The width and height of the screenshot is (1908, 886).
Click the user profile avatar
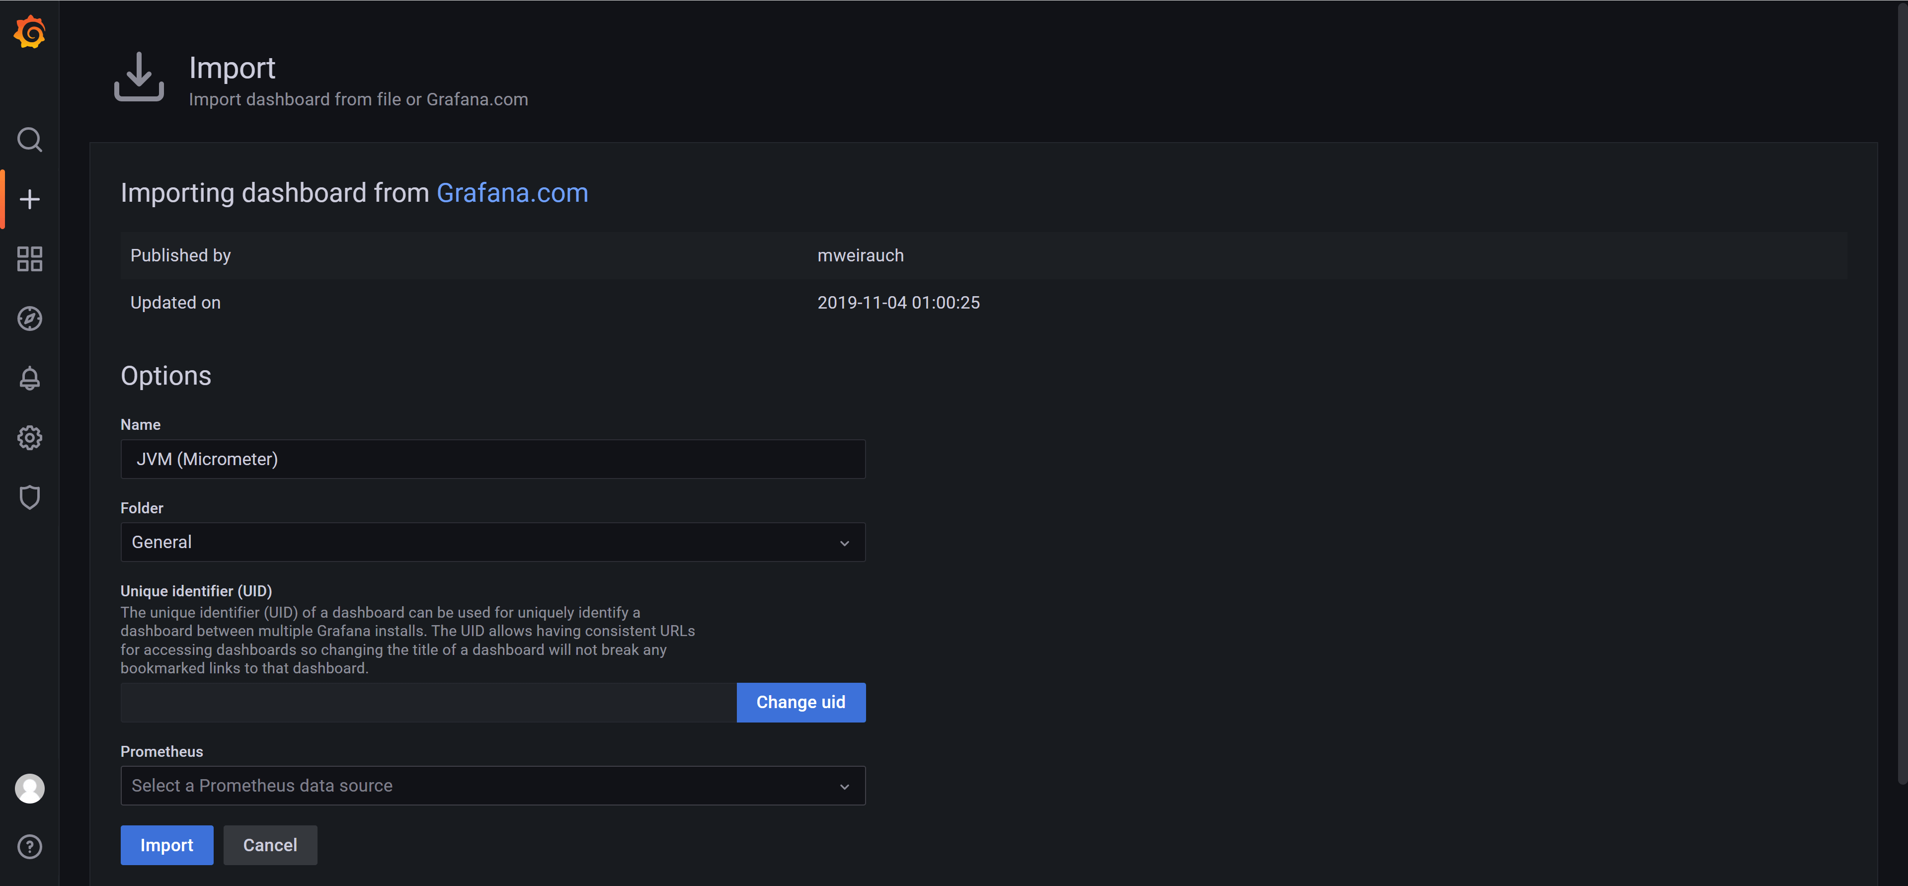[x=30, y=788]
